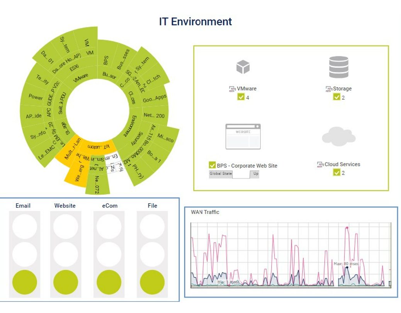Open the BPS - Corporate Web Site label

coord(247,166)
